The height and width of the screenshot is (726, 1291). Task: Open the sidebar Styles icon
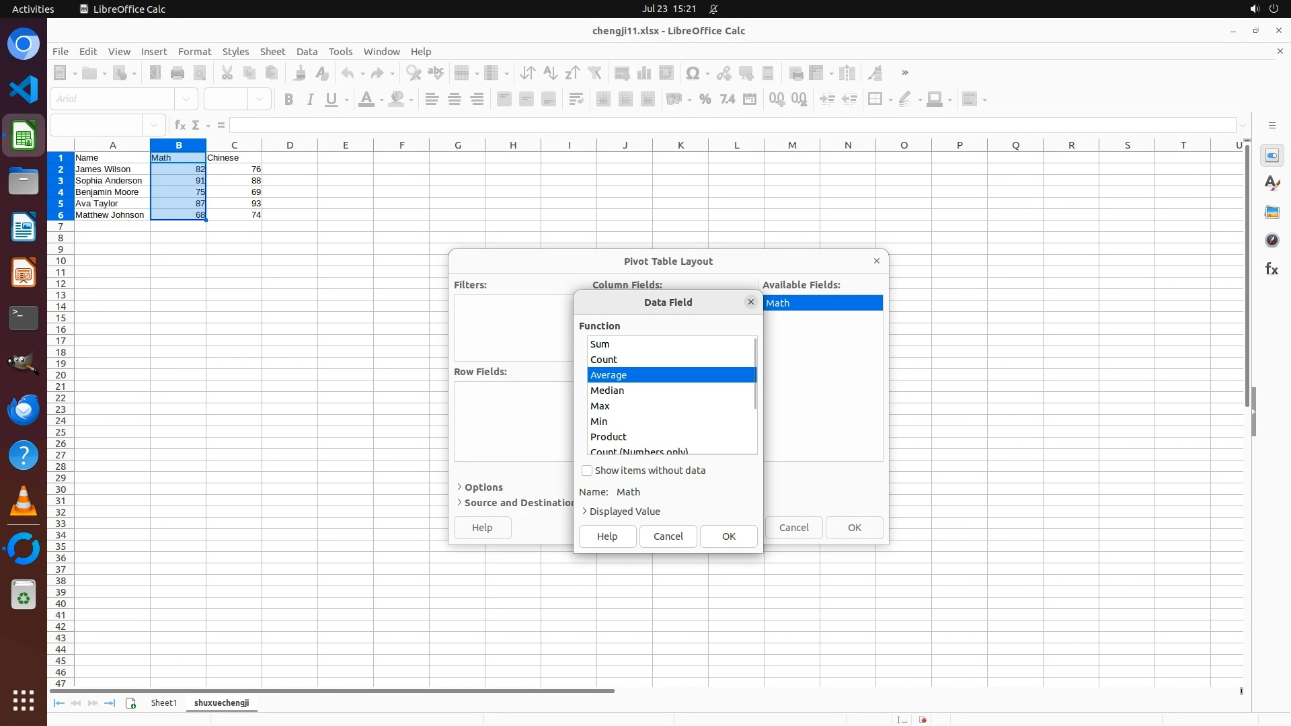pos(1272,184)
